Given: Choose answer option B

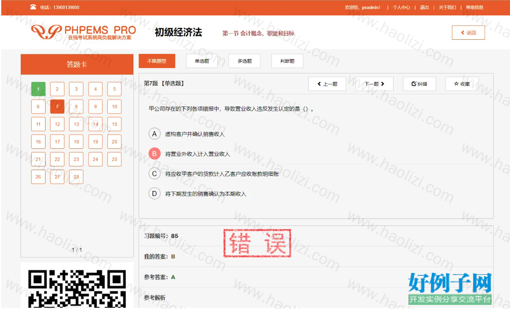Looking at the screenshot, I should pos(154,154).
